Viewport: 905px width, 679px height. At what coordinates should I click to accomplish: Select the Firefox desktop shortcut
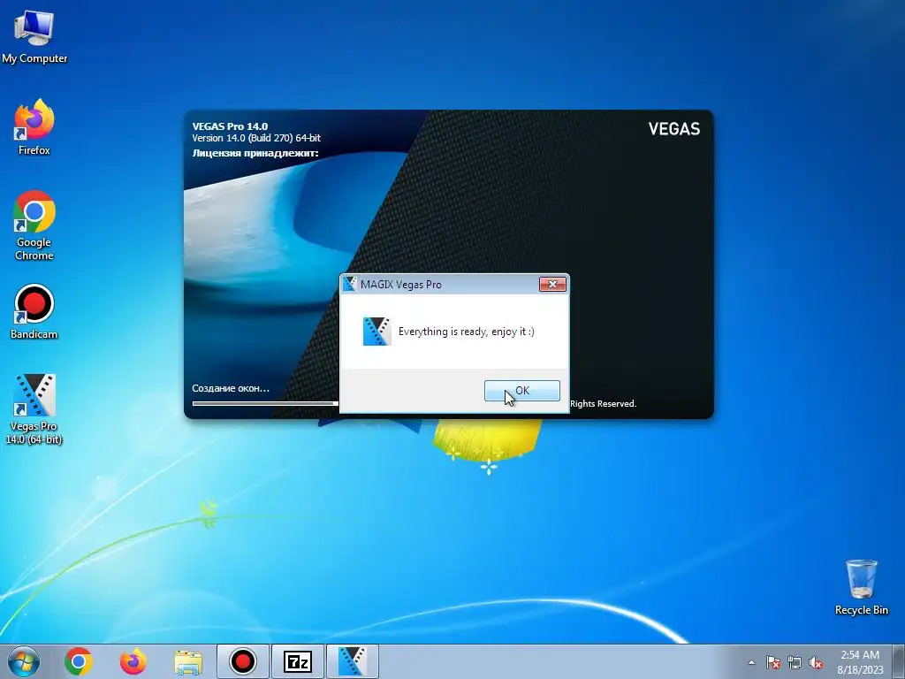(x=34, y=127)
